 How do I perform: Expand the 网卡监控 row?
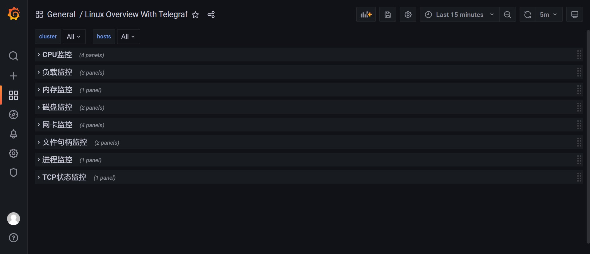point(57,125)
